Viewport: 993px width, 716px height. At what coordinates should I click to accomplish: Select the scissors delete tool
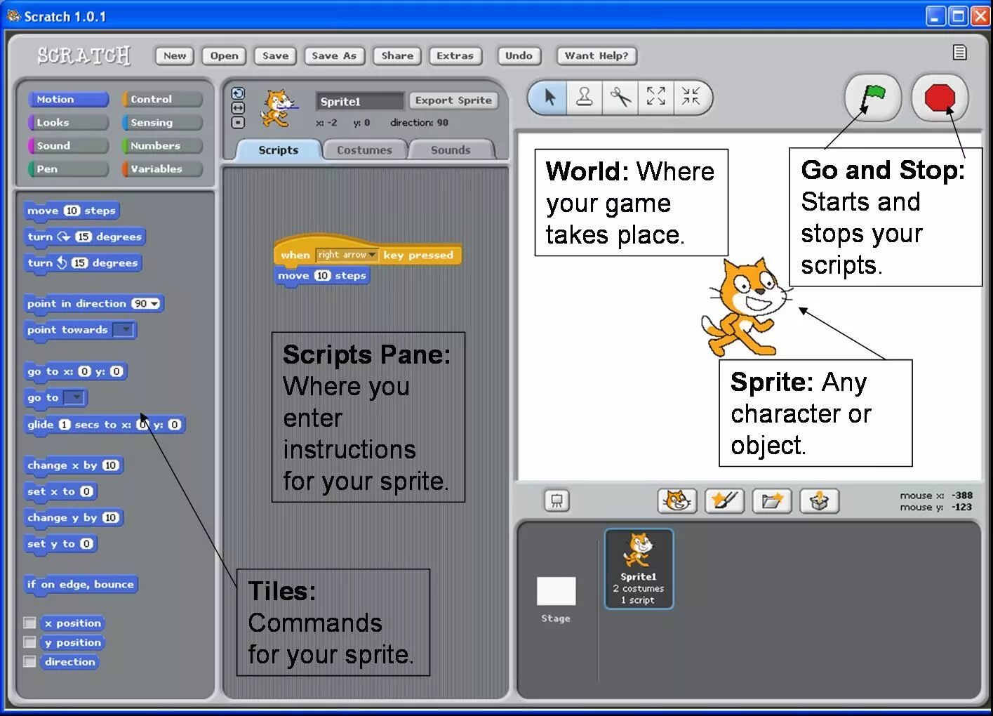[x=620, y=97]
